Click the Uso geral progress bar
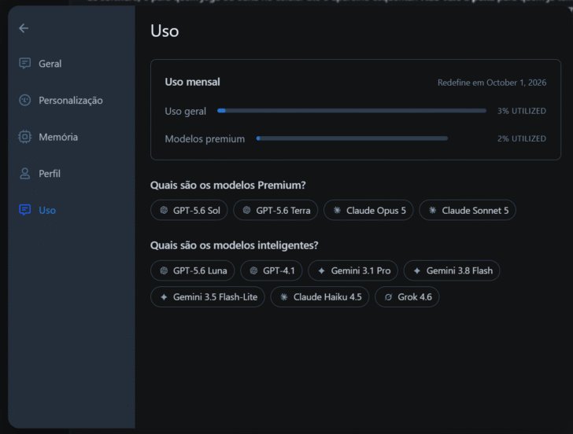Viewport: 573px width, 434px height. tap(352, 111)
